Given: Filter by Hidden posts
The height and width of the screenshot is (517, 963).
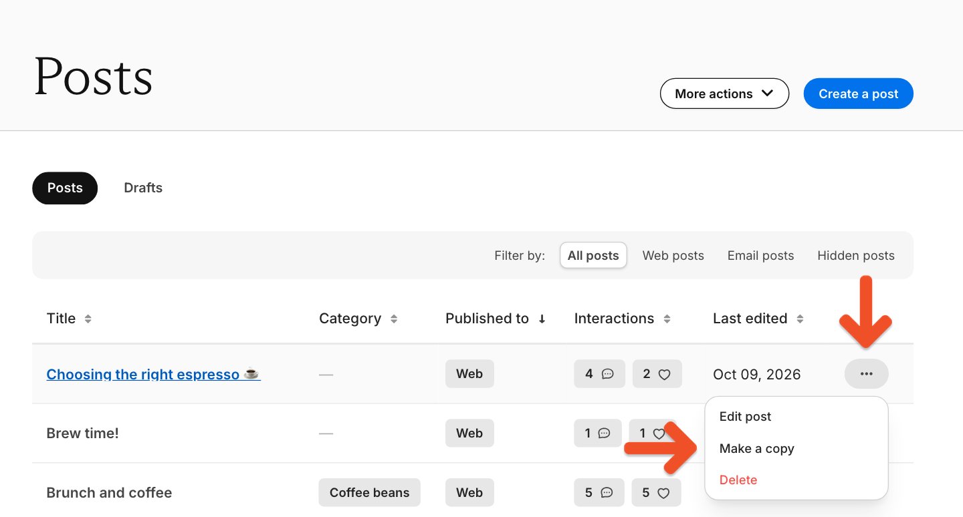Looking at the screenshot, I should point(856,255).
